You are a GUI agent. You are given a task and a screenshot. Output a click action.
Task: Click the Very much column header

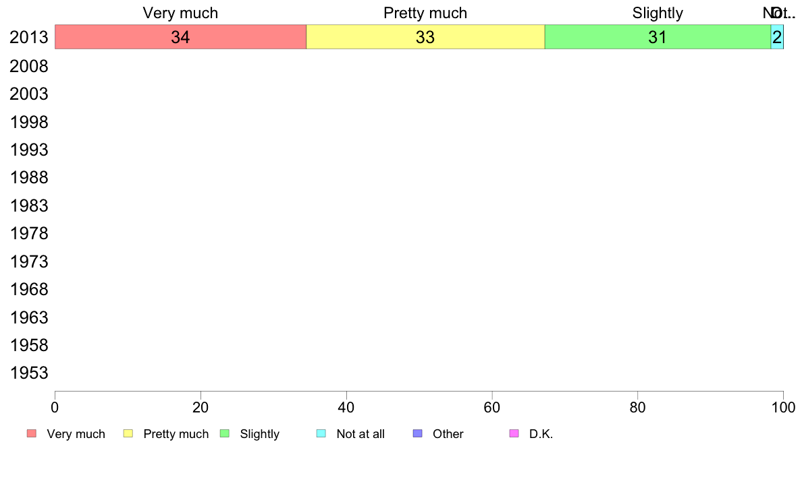(180, 13)
